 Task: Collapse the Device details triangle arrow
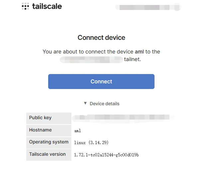coord(85,104)
